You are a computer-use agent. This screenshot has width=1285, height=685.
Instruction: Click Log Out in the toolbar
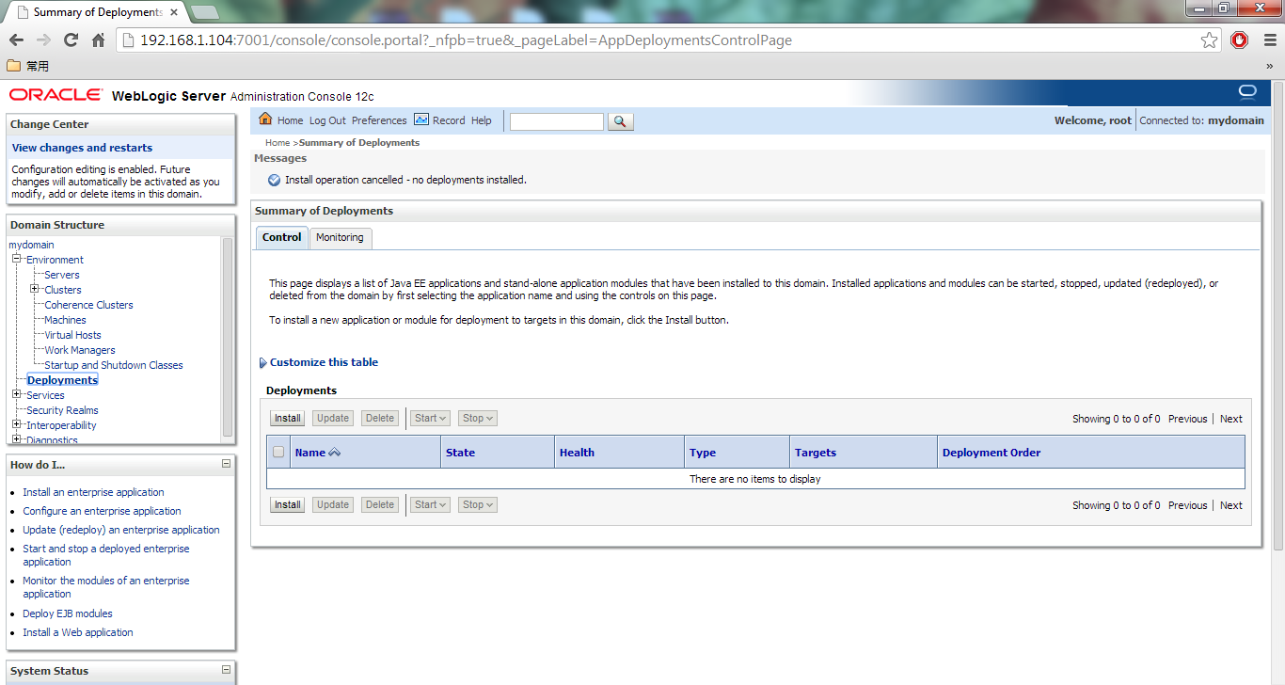pos(327,120)
